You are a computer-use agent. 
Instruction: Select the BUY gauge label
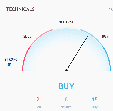tap(105, 36)
